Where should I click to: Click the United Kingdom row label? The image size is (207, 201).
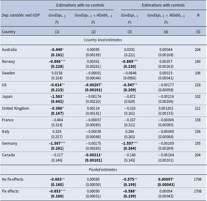[15, 108]
